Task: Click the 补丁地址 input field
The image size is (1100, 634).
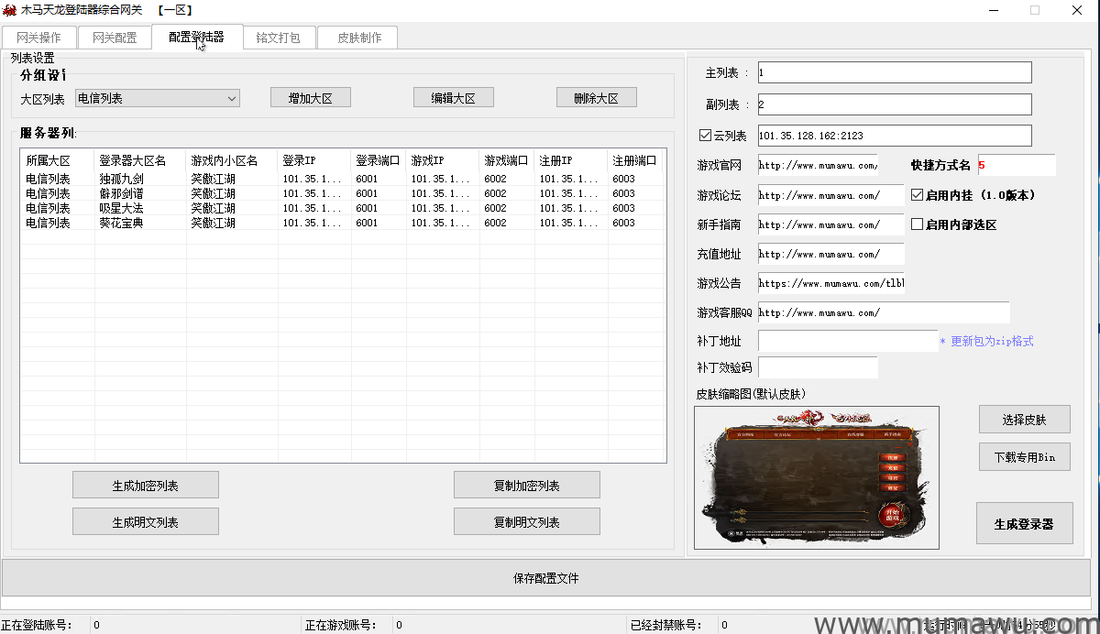Action: [847, 341]
